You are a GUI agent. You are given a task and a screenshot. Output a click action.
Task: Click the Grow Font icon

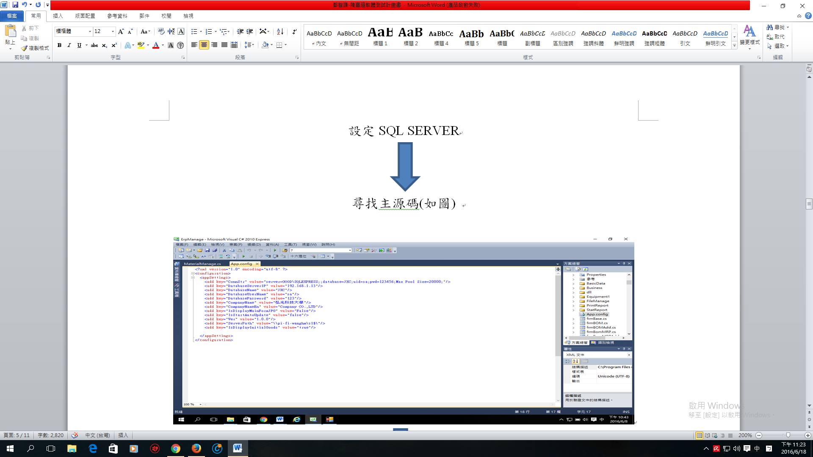click(x=121, y=31)
